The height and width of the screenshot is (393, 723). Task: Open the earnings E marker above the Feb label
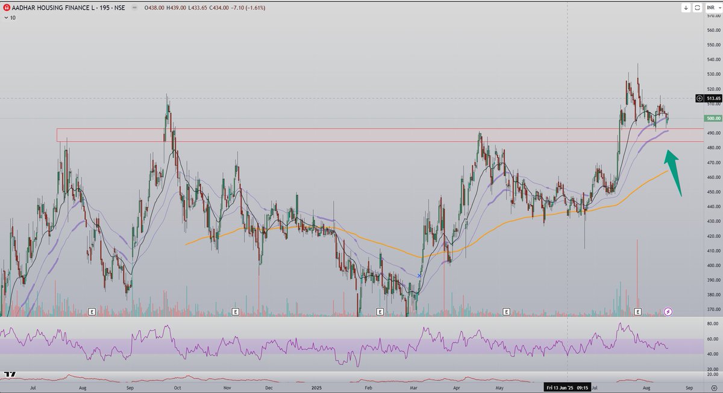point(380,312)
